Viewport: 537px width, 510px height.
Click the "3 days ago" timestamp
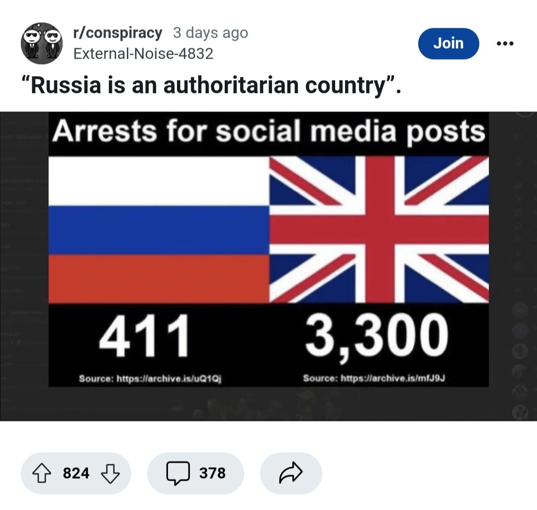click(210, 33)
